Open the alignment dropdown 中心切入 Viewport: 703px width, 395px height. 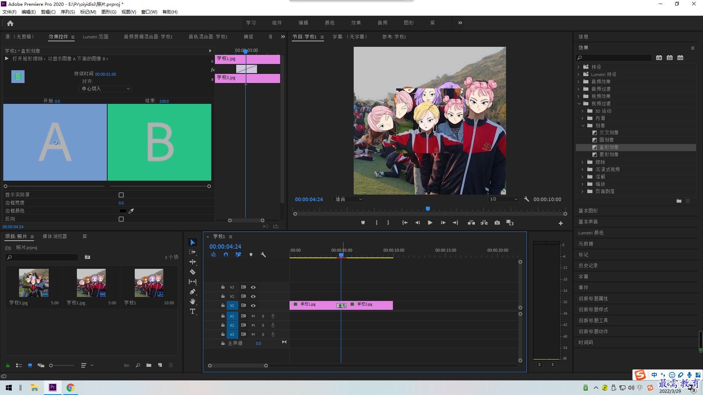(105, 89)
